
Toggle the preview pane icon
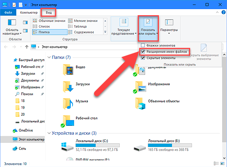[x=25, y=23]
